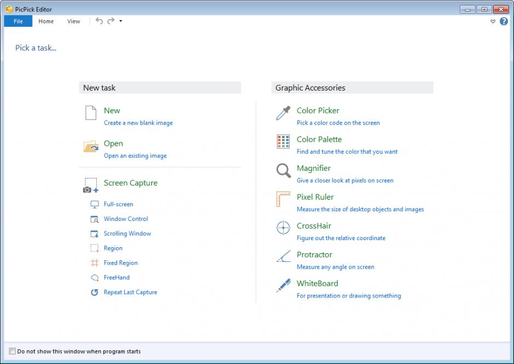Click 'Measure the size of desktop objects and images'
This screenshot has height=364, width=514.
(x=360, y=210)
